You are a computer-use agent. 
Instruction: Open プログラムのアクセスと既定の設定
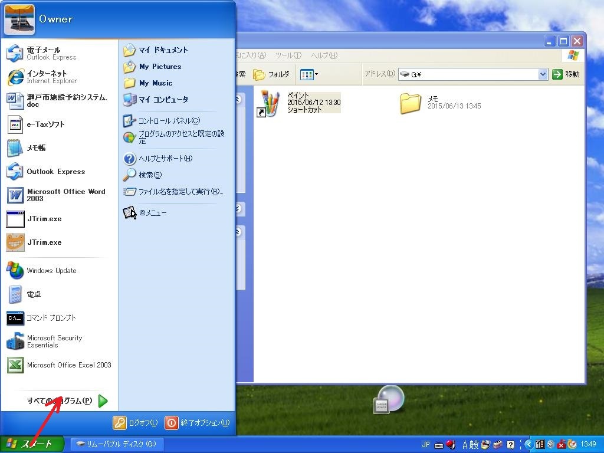pos(176,137)
